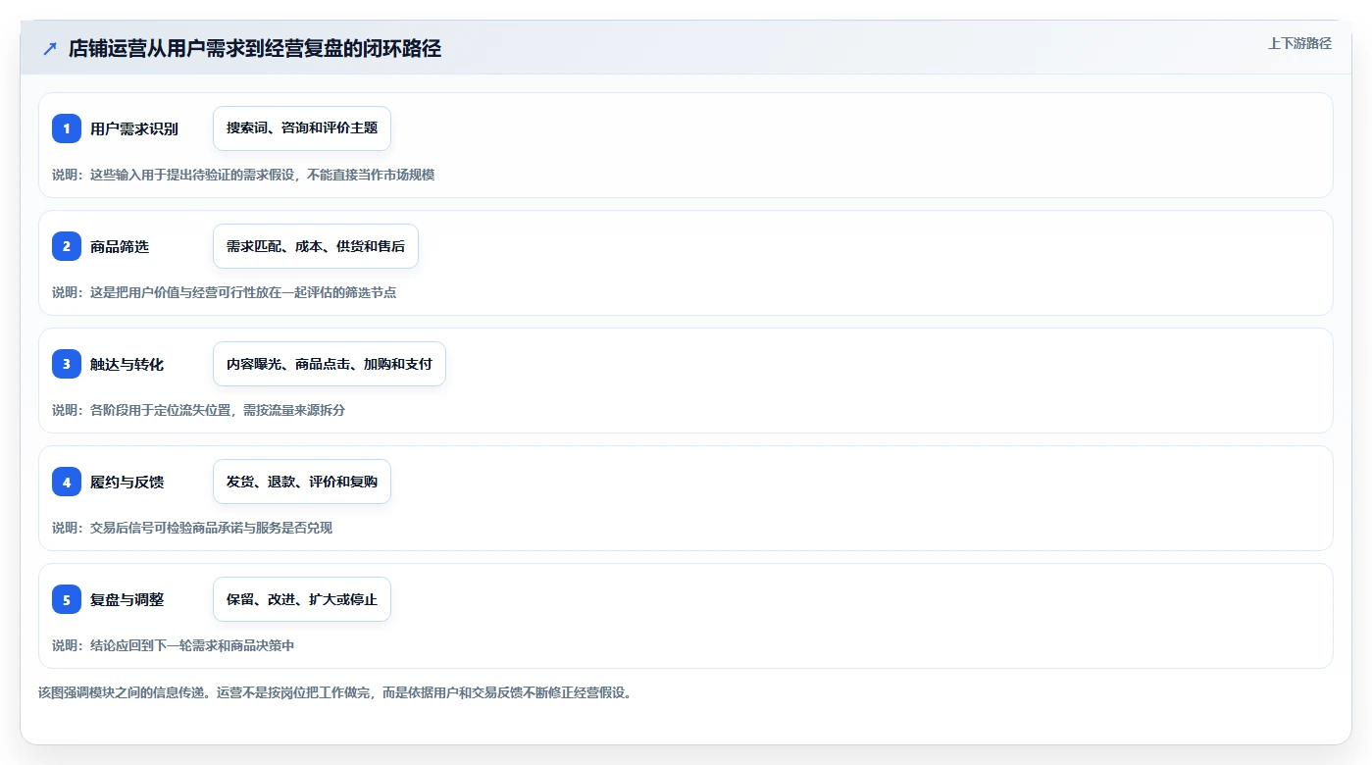Click the step 5 number badge
Image resolution: width=1372 pixels, height=765 pixels.
click(67, 599)
